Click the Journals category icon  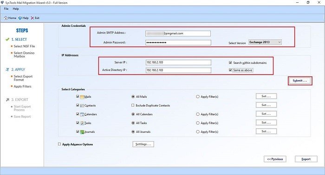tap(82, 132)
